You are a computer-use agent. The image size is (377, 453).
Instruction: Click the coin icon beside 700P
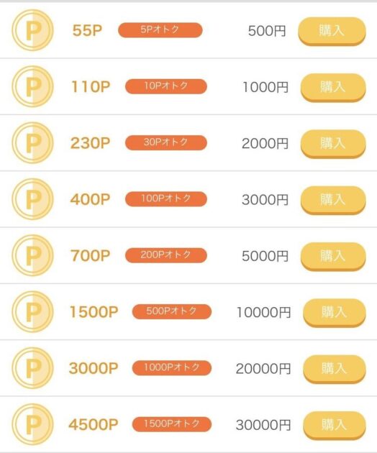[32, 255]
